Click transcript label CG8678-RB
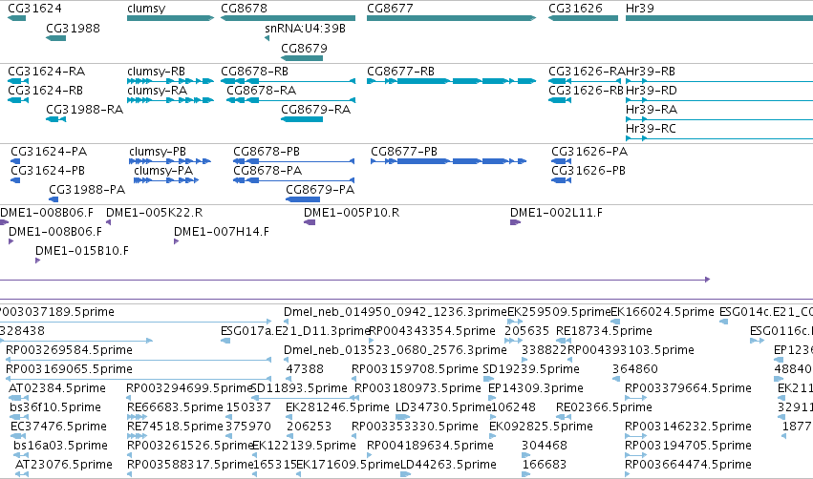This screenshot has width=813, height=479. [254, 71]
